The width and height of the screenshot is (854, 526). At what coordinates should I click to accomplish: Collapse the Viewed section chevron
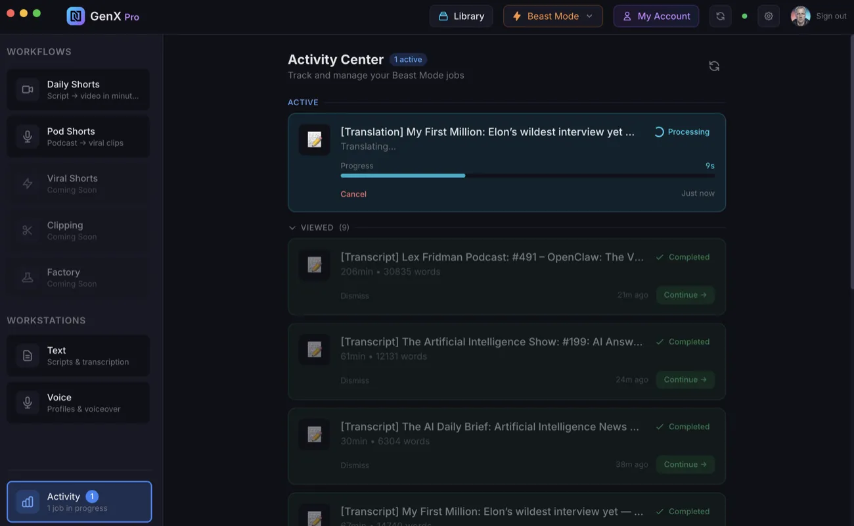292,227
